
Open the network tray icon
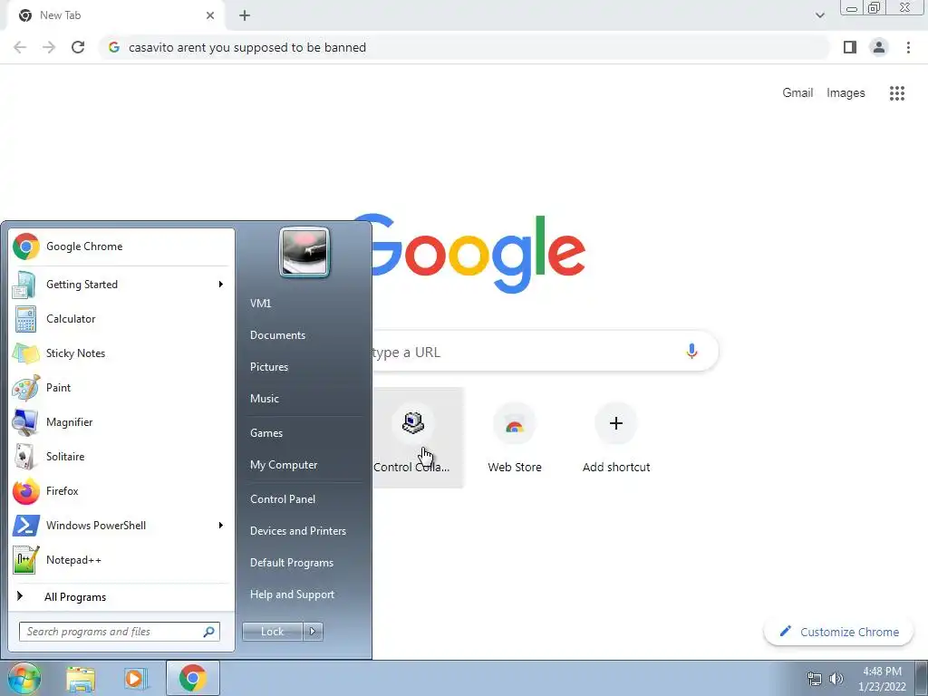point(815,679)
